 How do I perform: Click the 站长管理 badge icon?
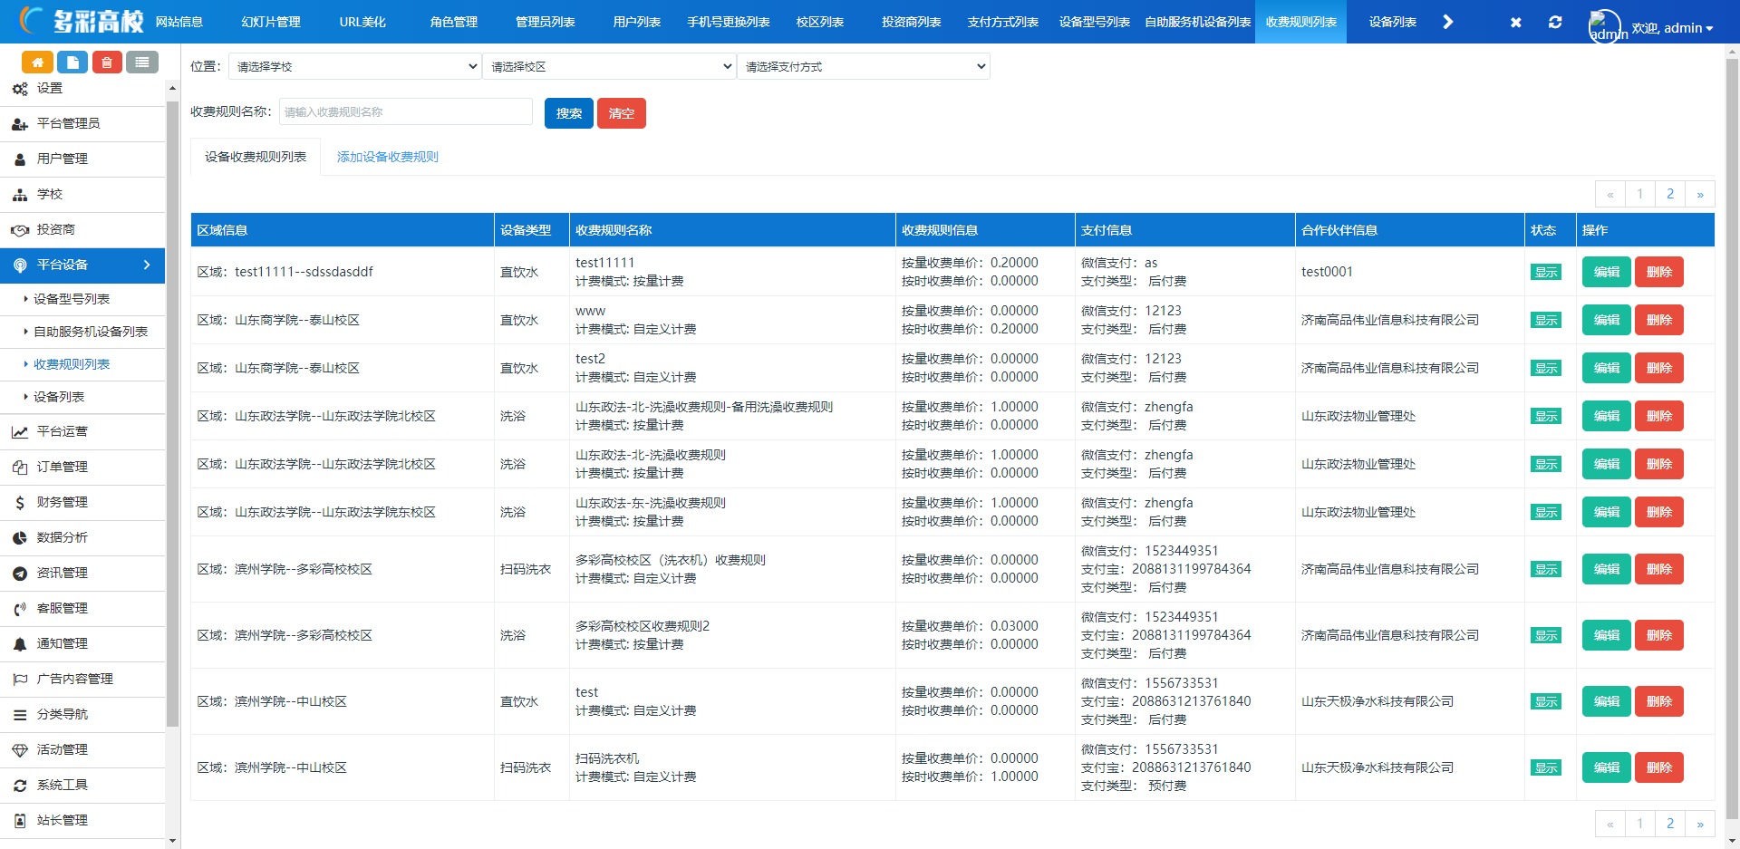pyautogui.click(x=20, y=821)
